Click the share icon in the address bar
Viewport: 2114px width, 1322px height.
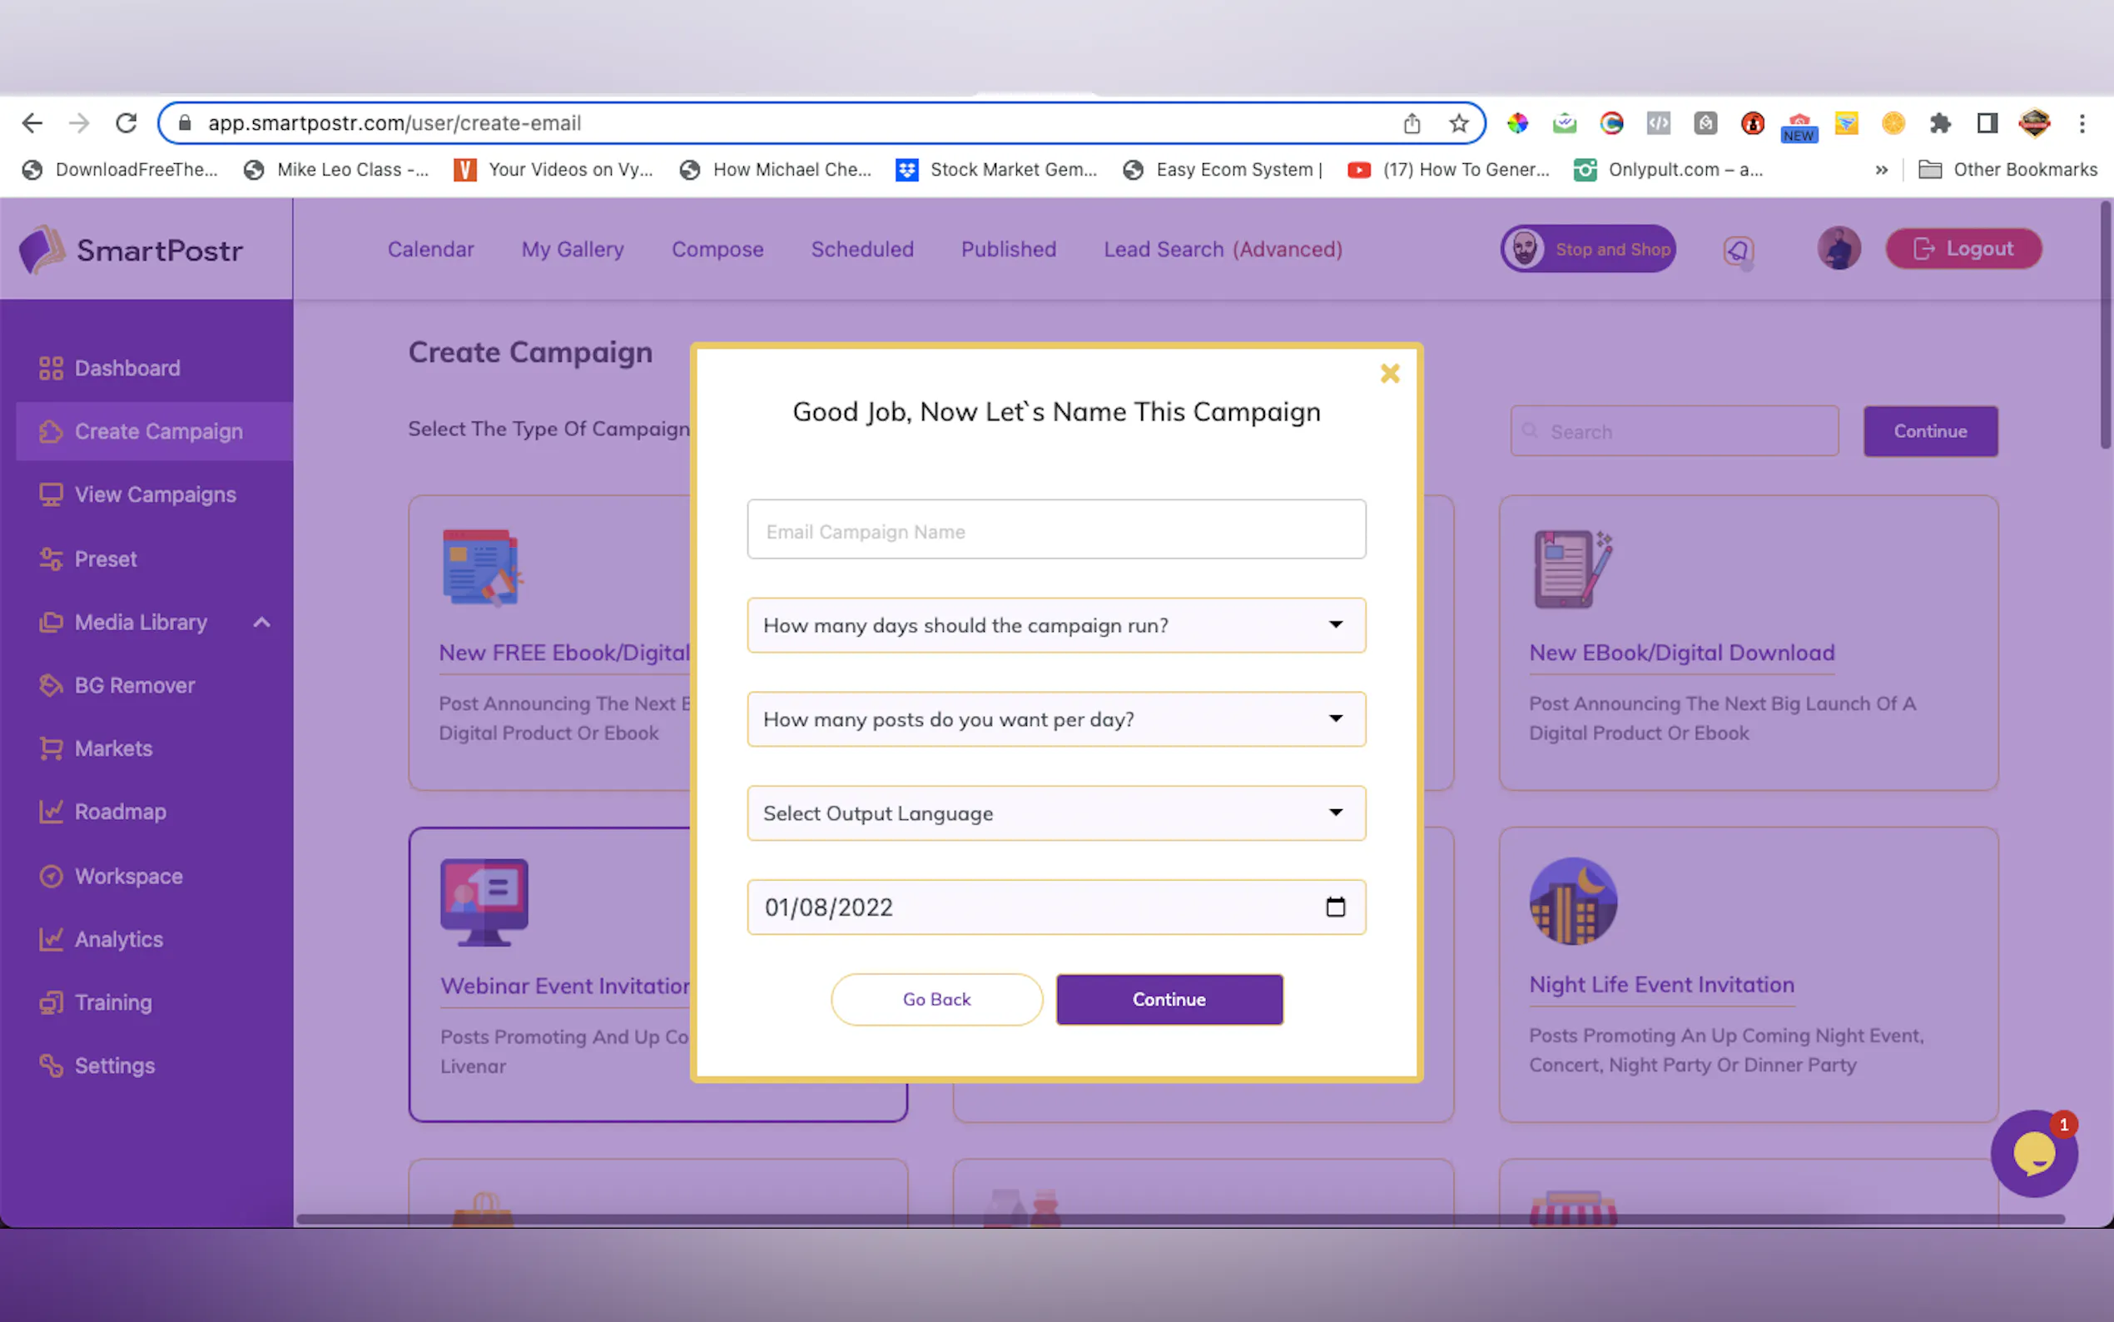point(1412,123)
